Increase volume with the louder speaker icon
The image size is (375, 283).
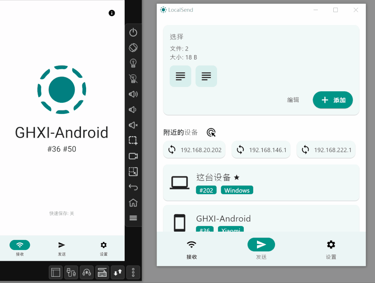coord(133,94)
